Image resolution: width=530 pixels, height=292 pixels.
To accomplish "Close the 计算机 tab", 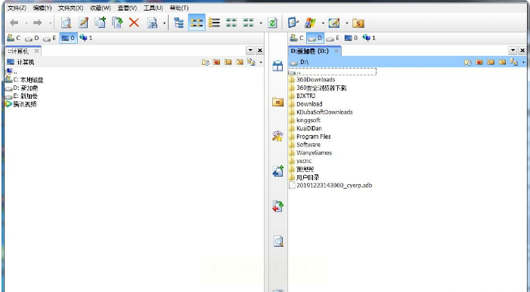I will (x=36, y=51).
